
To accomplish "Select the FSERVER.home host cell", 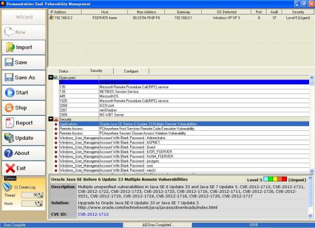I will (104, 18).
